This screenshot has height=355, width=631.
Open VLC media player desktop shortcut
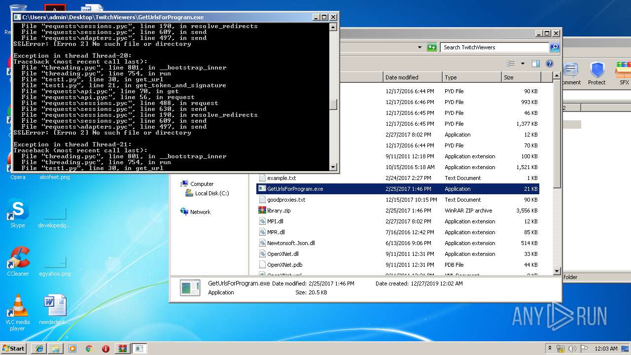pos(18,313)
